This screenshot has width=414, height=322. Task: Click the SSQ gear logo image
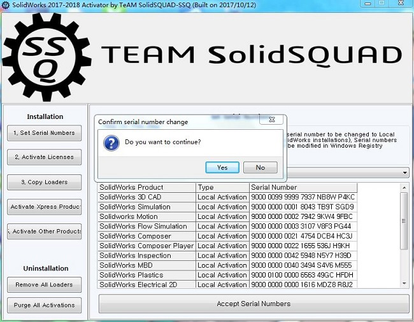(x=46, y=57)
